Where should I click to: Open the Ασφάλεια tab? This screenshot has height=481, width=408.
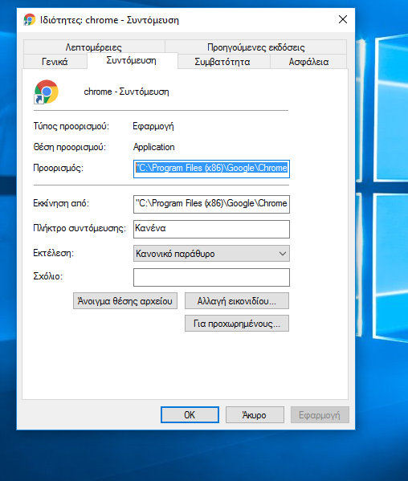[x=308, y=62]
